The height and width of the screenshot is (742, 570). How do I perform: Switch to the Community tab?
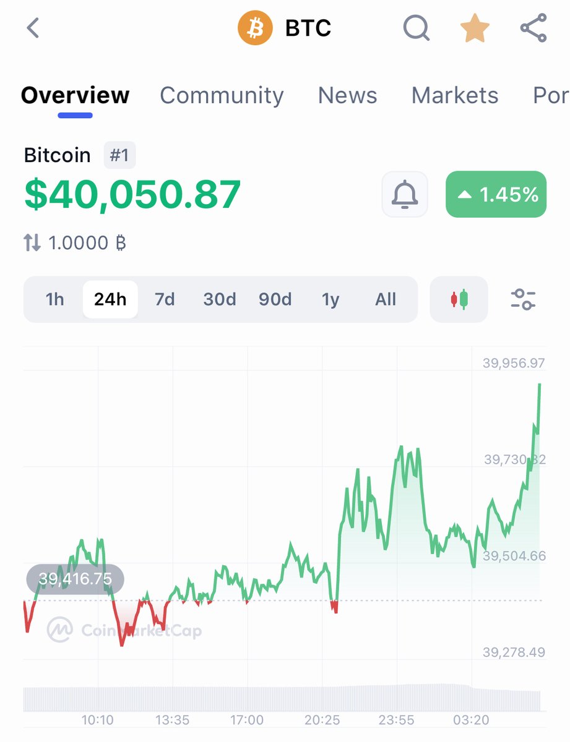coord(222,95)
